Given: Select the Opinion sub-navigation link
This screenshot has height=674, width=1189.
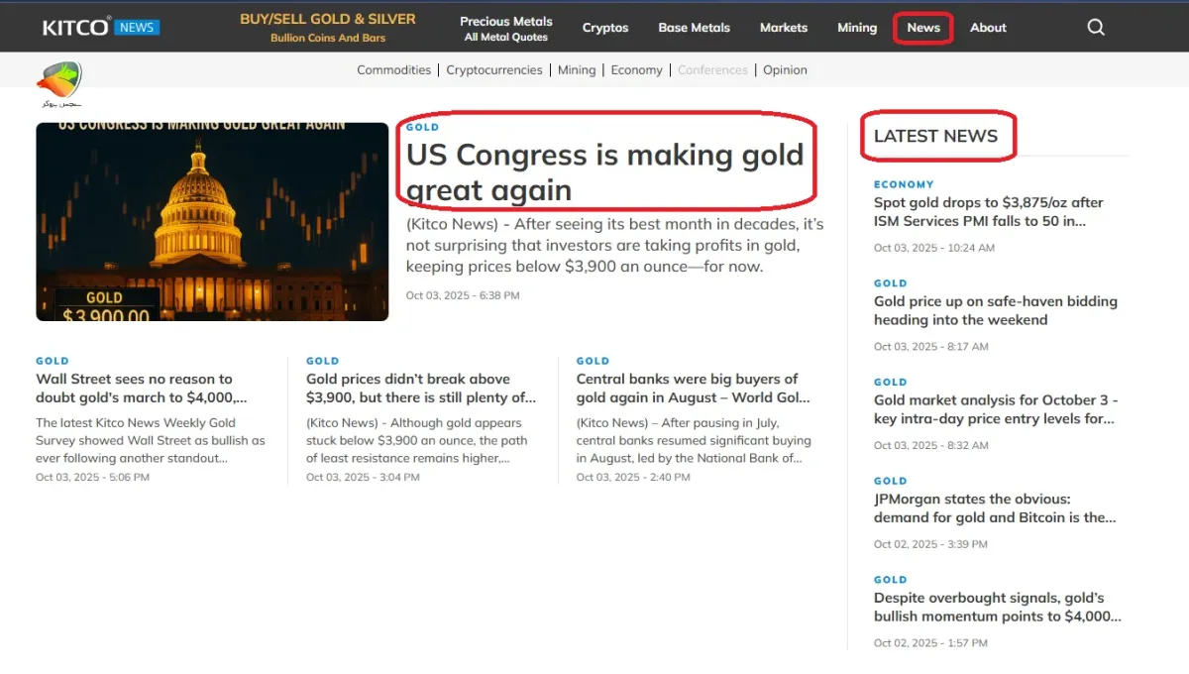Looking at the screenshot, I should [x=785, y=70].
